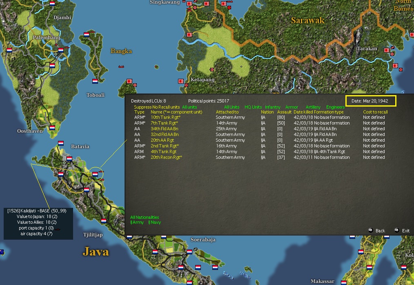Click green tank unit icons at Batavia
Screen dimensions: 414x285
click(x=72, y=164)
